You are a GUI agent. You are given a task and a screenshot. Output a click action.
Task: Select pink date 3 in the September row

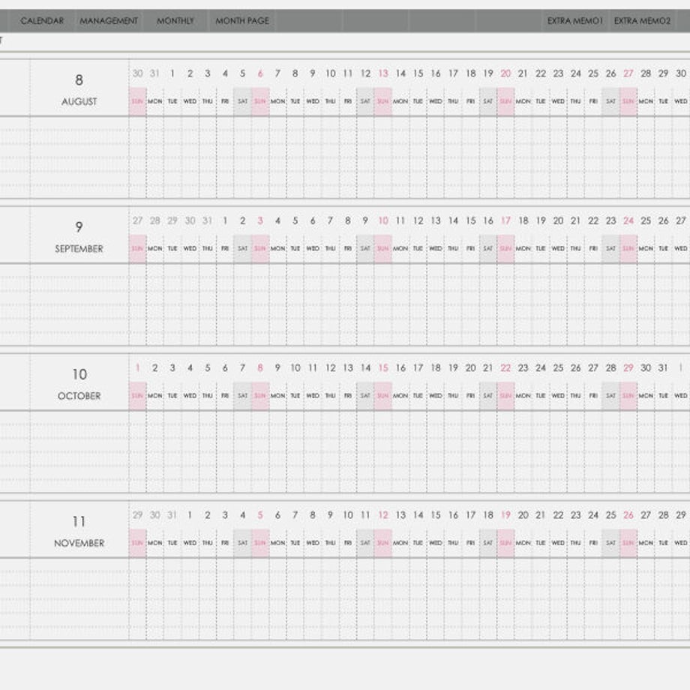coord(260,221)
